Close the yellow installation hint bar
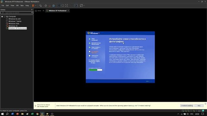The width and height of the screenshot is (207, 116). pos(205,104)
